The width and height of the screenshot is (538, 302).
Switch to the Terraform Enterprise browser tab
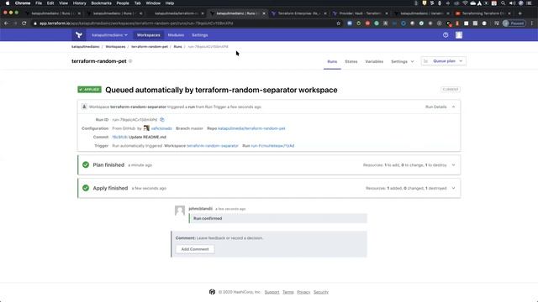(298, 13)
